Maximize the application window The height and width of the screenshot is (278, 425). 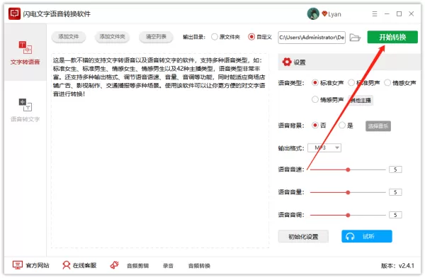(x=399, y=13)
